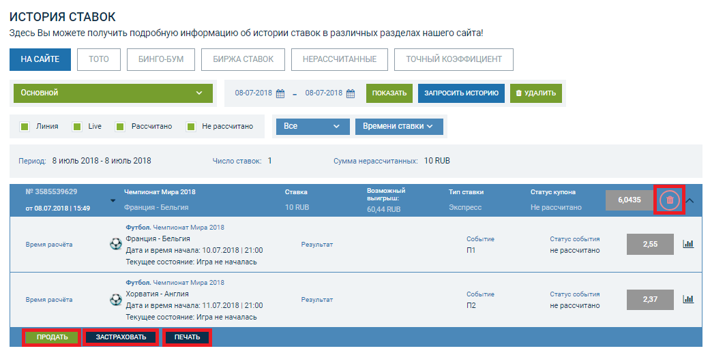
Task: Click the 2,55 odds box
Action: pyautogui.click(x=650, y=244)
